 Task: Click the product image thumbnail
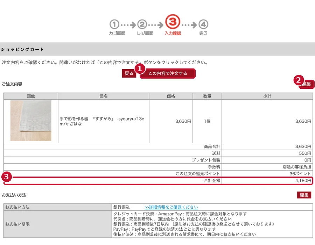[31, 121]
